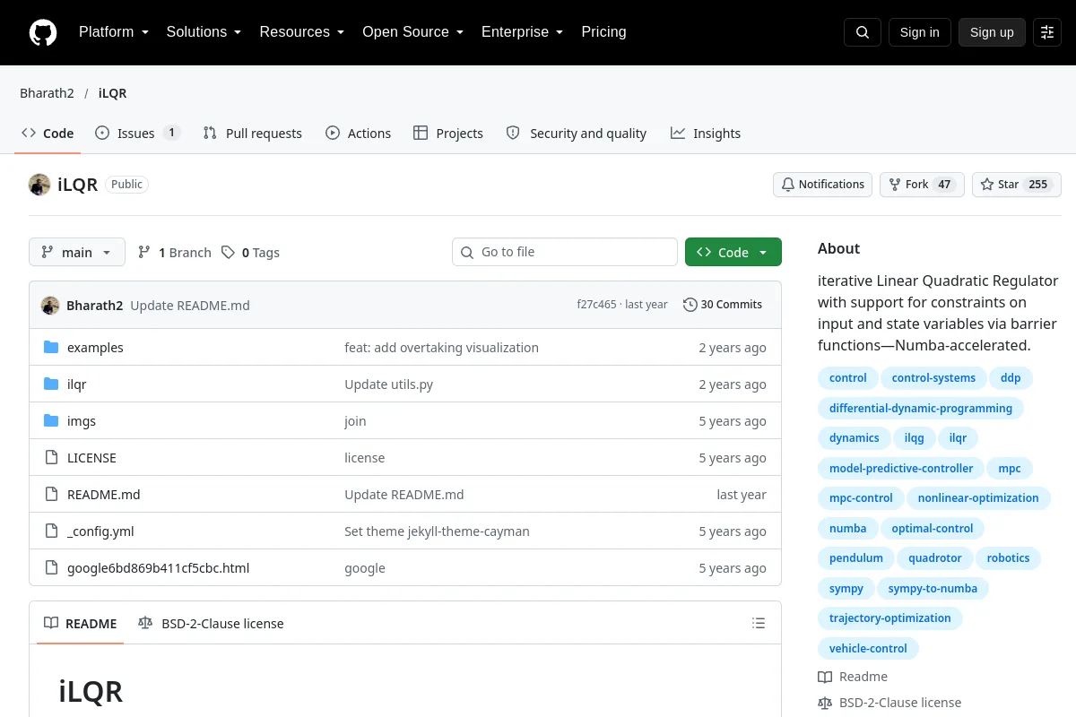Open the Bharath2 owner link in breadcrumb

coord(47,93)
